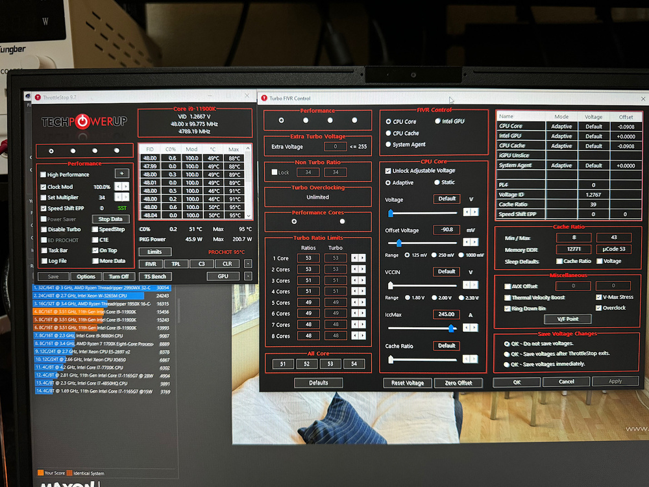
Task: Click the CPU Core Voltage slider
Action: (422, 213)
